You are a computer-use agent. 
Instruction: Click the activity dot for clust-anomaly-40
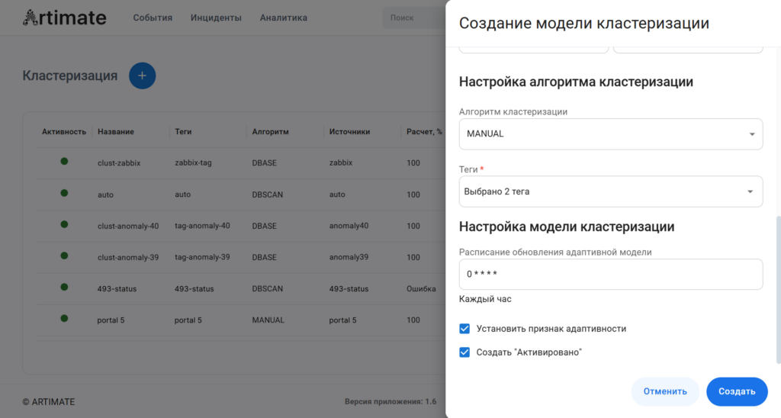click(x=64, y=224)
